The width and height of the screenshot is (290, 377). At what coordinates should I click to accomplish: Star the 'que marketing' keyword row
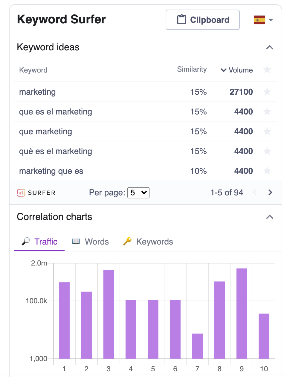[x=267, y=131]
